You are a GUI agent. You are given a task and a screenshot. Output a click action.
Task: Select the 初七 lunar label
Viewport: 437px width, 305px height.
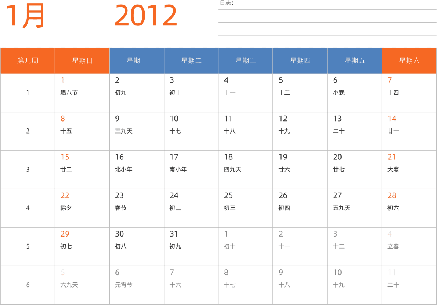[66, 247]
